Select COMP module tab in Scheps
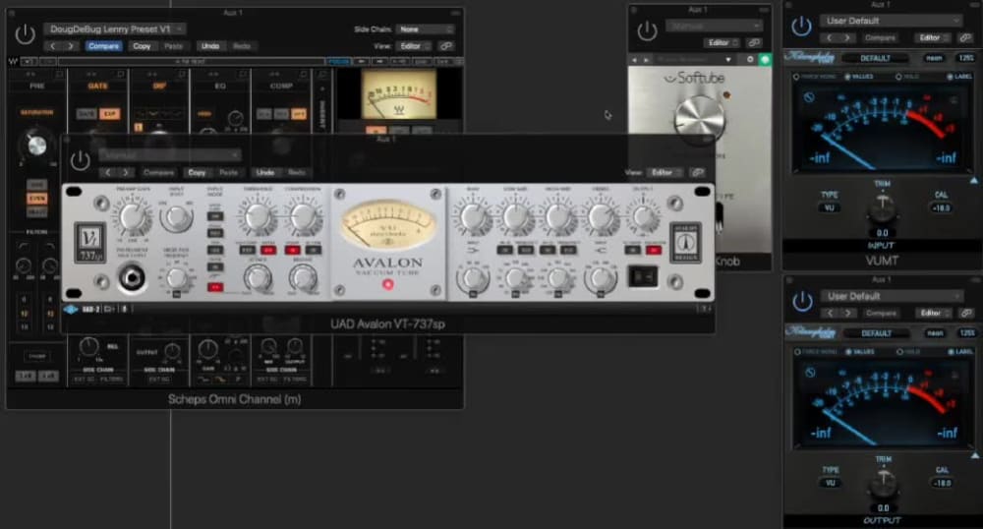Screen dimensions: 983x529 click(281, 86)
